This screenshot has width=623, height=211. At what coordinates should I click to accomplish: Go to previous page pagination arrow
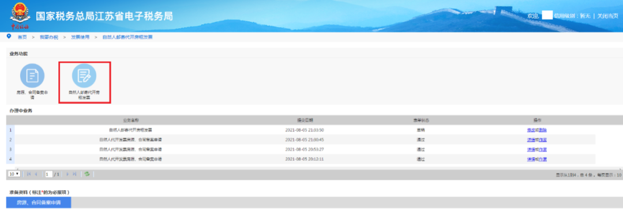(x=36, y=174)
